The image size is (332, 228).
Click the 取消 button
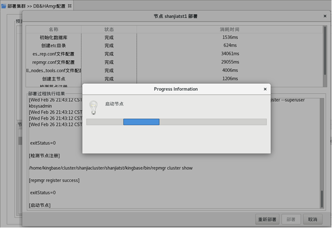pyautogui.click(x=313, y=219)
